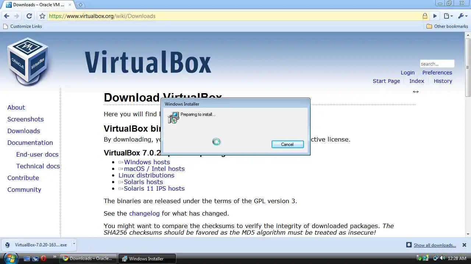Open Community in the sidebar
The height and width of the screenshot is (264, 471).
(x=24, y=190)
